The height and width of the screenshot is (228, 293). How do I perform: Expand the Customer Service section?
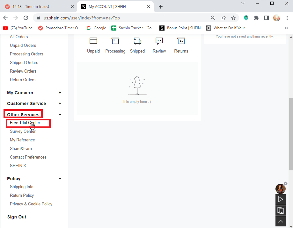(60, 103)
